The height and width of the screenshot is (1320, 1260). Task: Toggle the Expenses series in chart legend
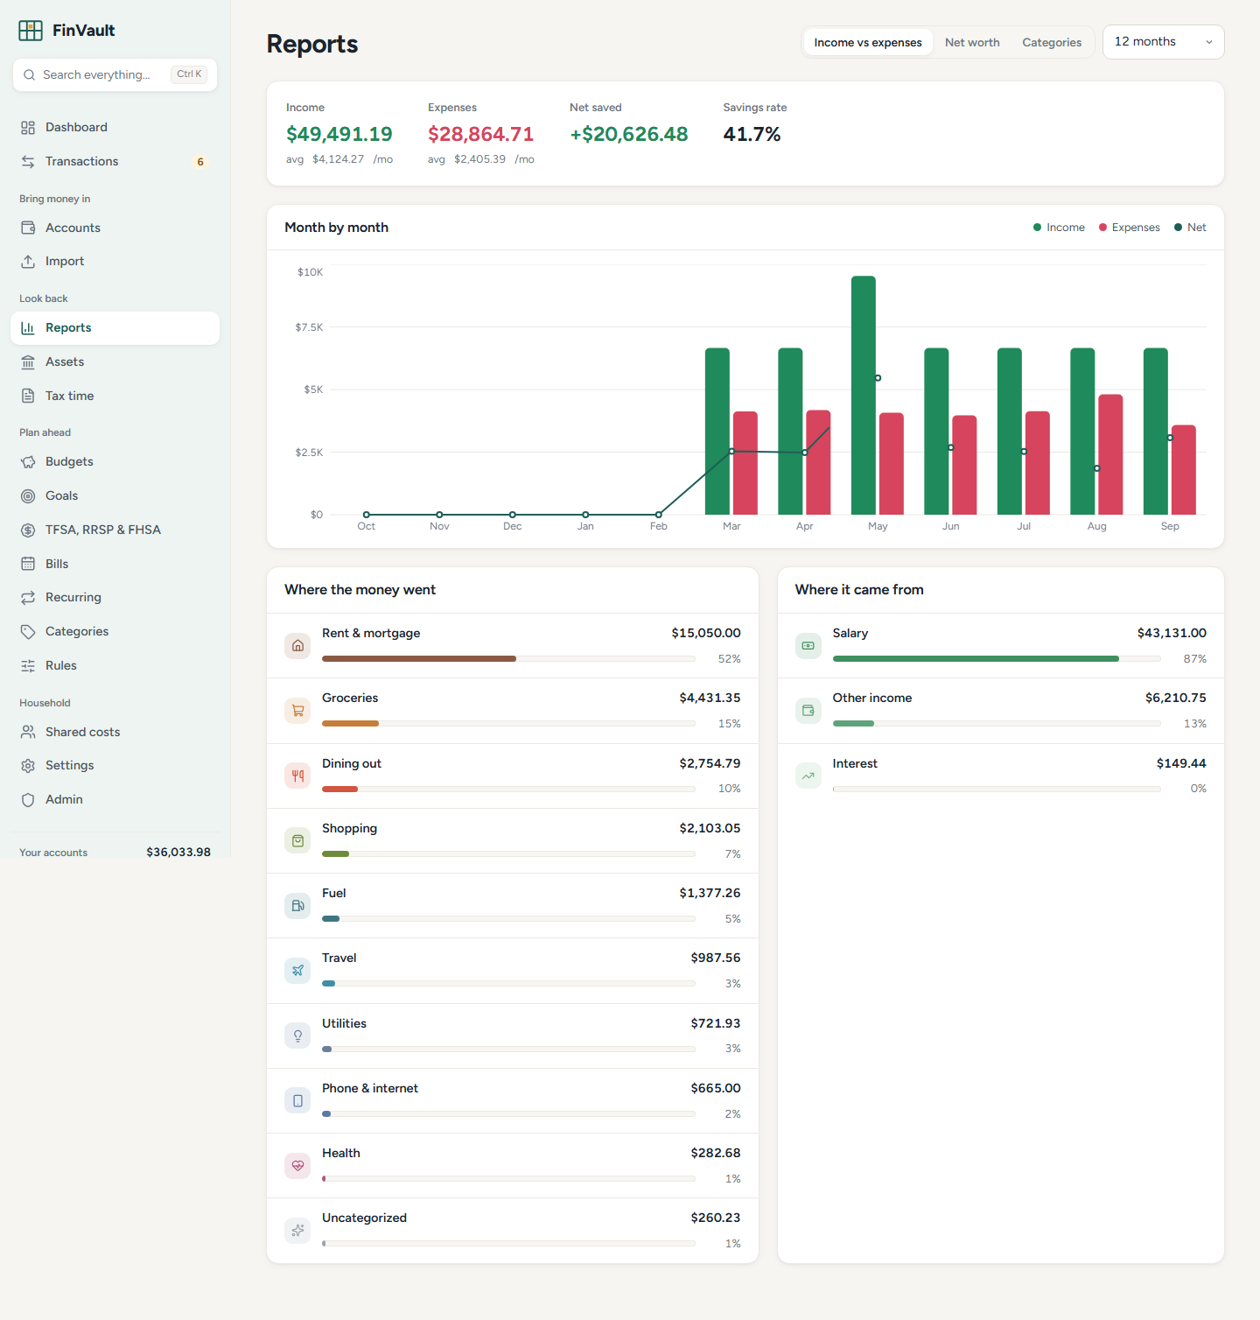(x=1130, y=228)
